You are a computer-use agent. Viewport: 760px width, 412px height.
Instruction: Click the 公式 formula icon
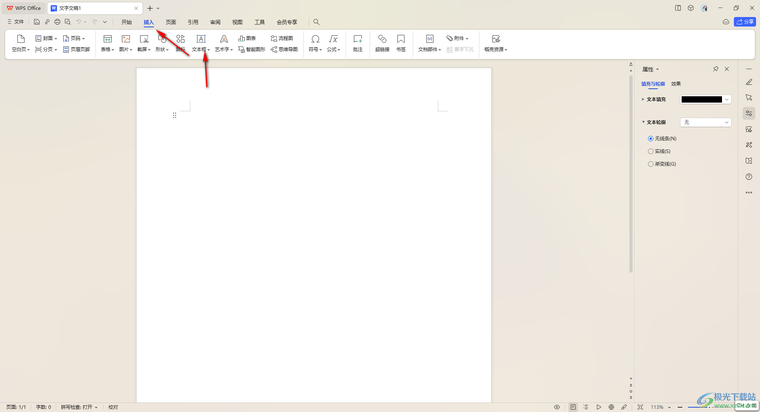pyautogui.click(x=334, y=38)
